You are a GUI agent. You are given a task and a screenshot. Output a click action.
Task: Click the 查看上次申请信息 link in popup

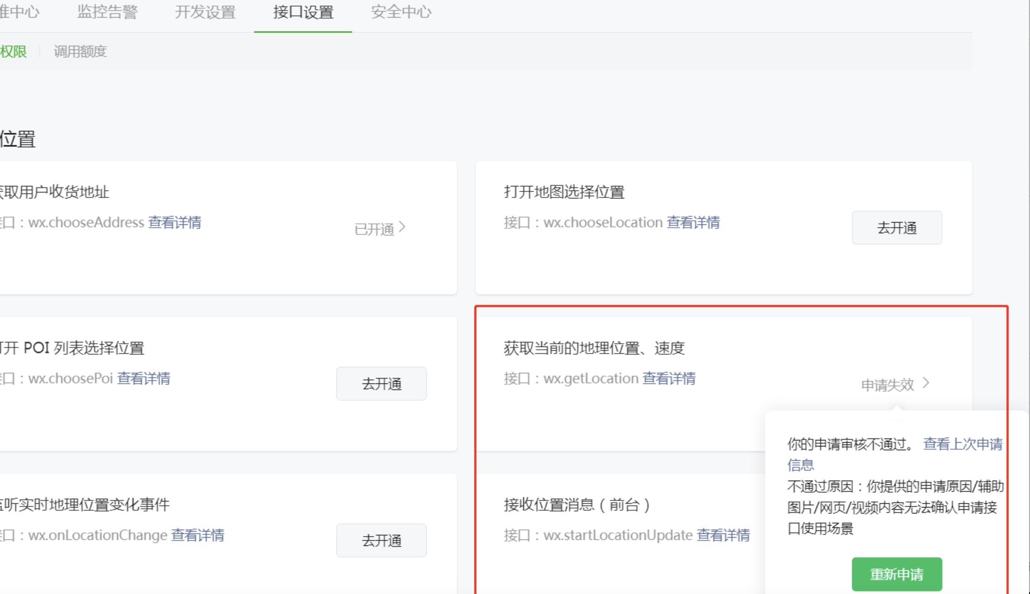coord(962,444)
